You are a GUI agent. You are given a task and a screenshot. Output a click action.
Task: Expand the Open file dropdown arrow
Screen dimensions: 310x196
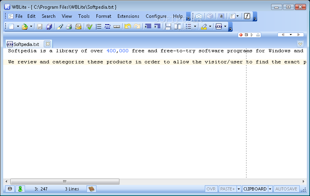pyautogui.click(x=31, y=27)
